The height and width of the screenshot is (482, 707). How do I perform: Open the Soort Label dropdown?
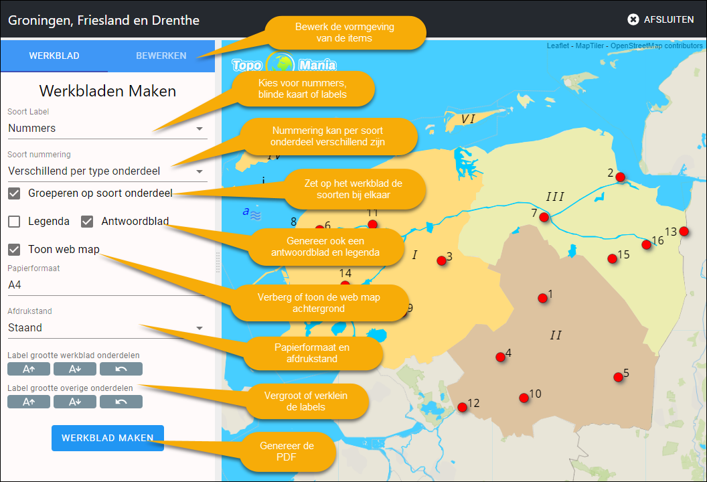pos(107,129)
